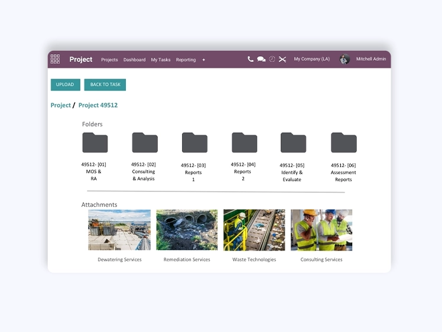The image size is (442, 332).
Task: Click the Attachments section heading
Action: click(99, 204)
